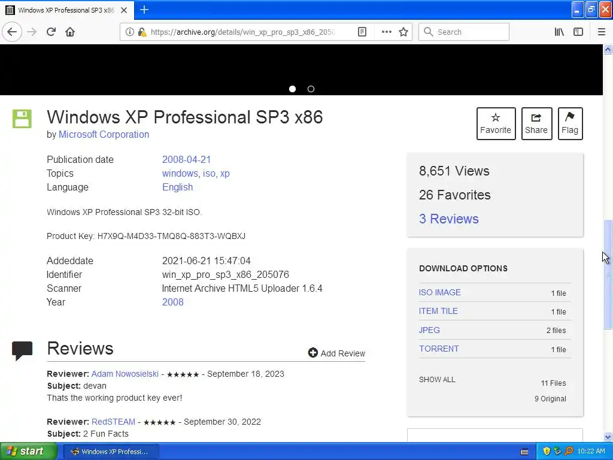Click the 26 Favorites text

coord(455,195)
